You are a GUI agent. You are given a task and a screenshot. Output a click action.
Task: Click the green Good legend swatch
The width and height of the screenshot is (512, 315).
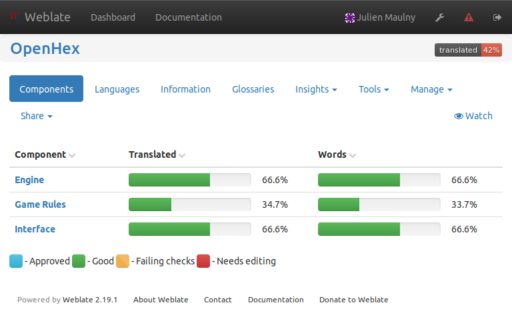click(79, 261)
